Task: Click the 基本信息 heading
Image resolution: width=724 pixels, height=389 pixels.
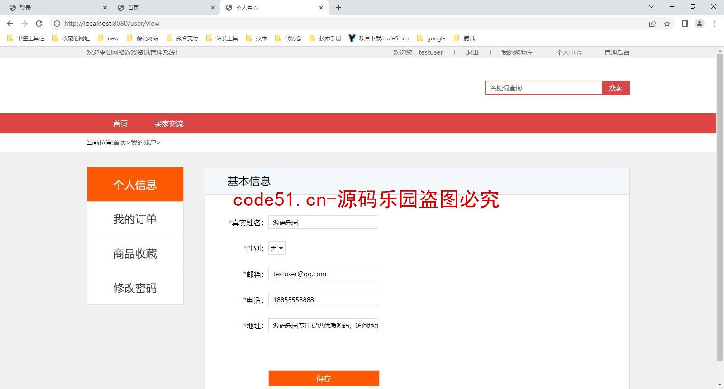Action: 249,181
